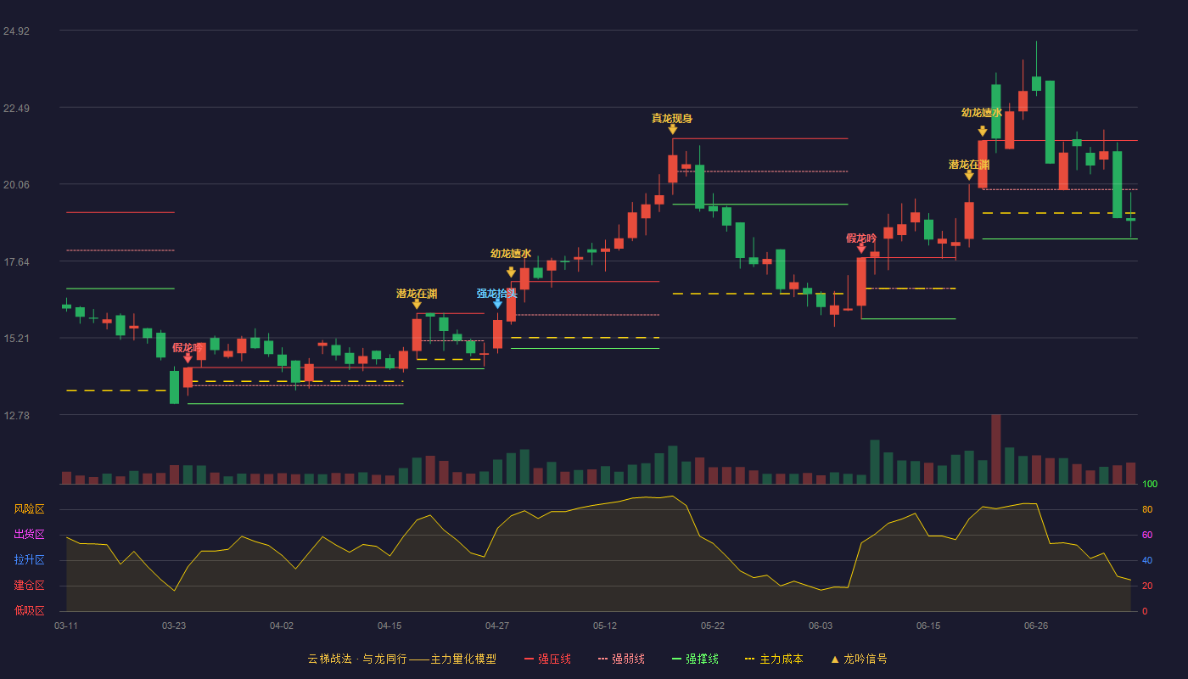Click the 低吸区 zone label

click(29, 610)
